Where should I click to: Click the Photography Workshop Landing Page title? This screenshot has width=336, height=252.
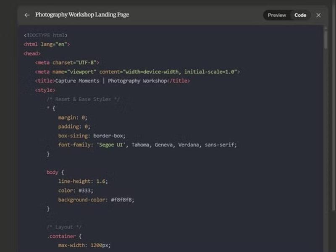[x=82, y=15]
